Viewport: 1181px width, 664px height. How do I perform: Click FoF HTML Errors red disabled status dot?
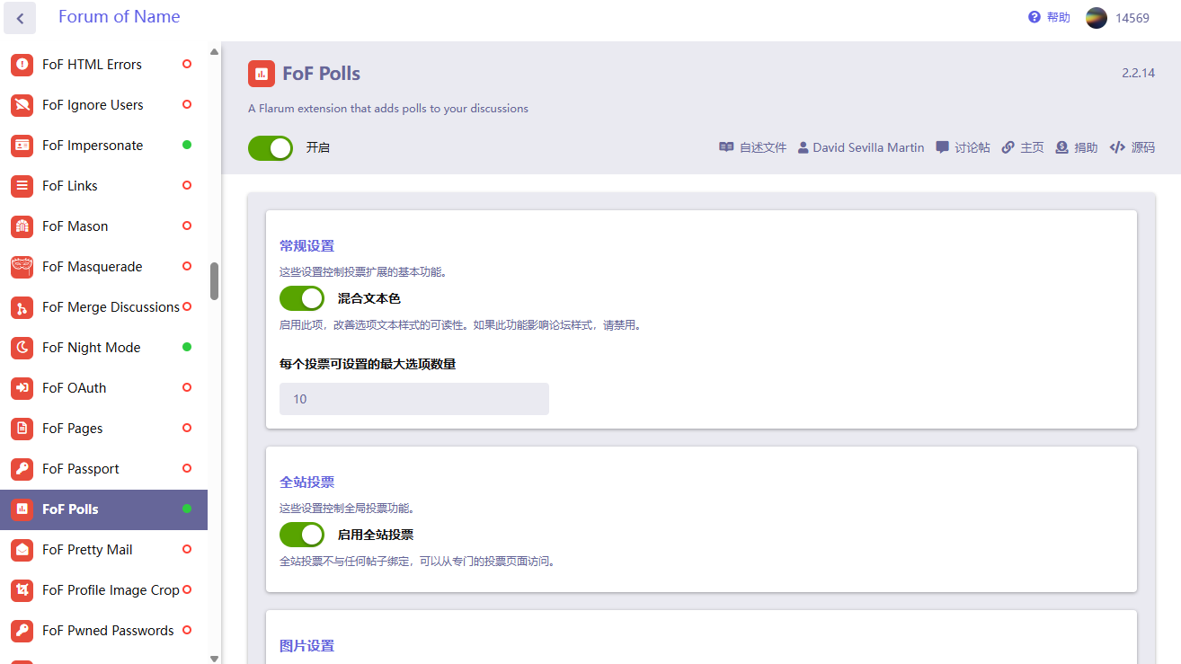pyautogui.click(x=187, y=64)
